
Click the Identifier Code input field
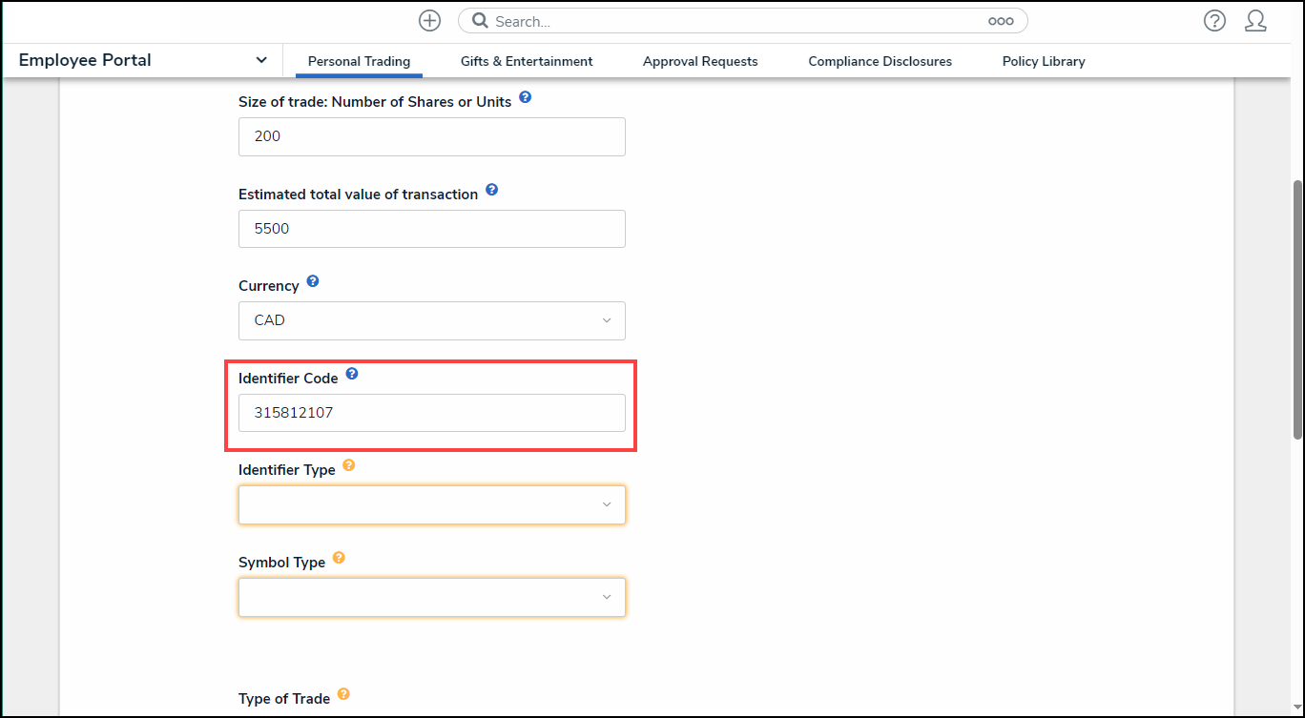431,413
